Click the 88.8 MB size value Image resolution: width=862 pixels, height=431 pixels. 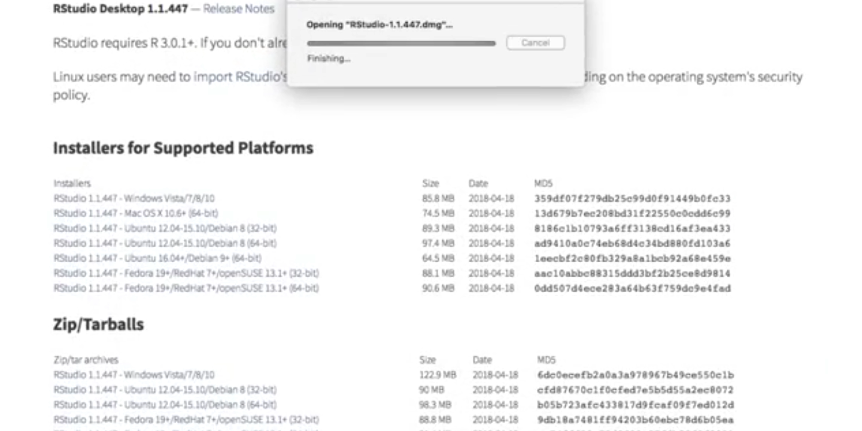(x=436, y=420)
